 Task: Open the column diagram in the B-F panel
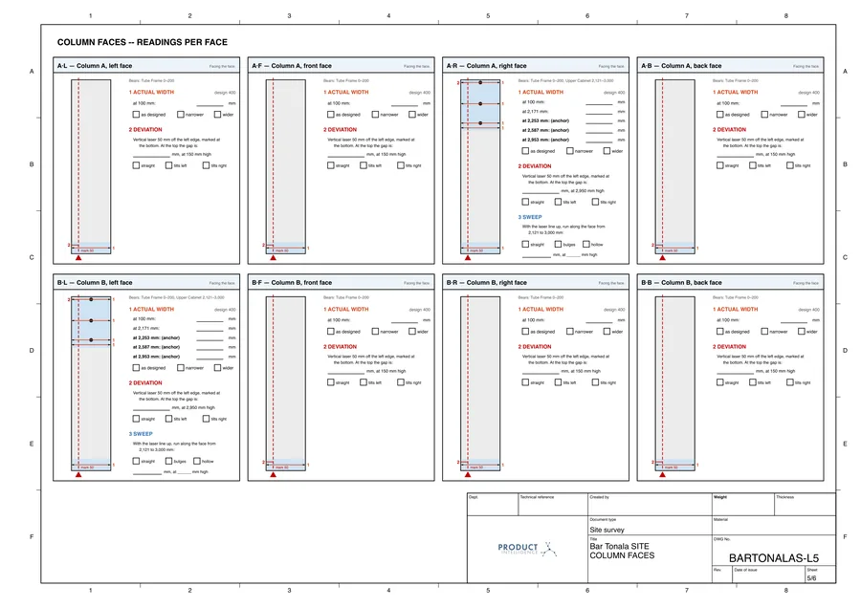(285, 383)
